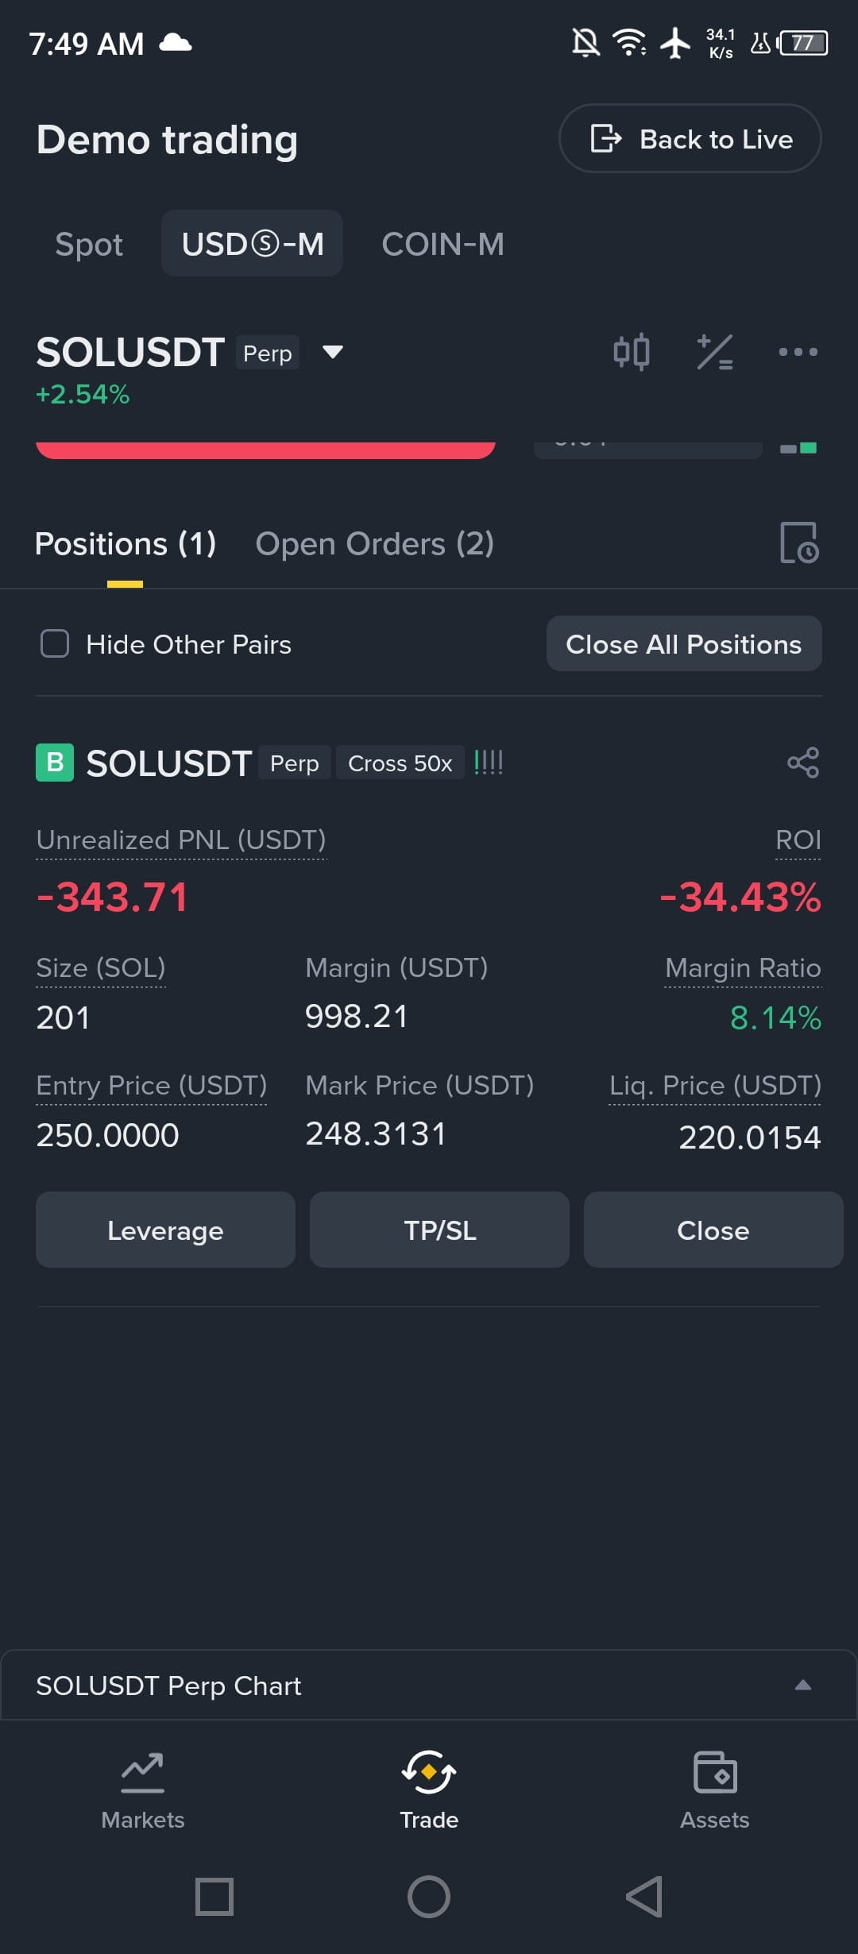Open the Cross 50x margin mode selector
Screen dimensions: 858x1954
pos(400,763)
